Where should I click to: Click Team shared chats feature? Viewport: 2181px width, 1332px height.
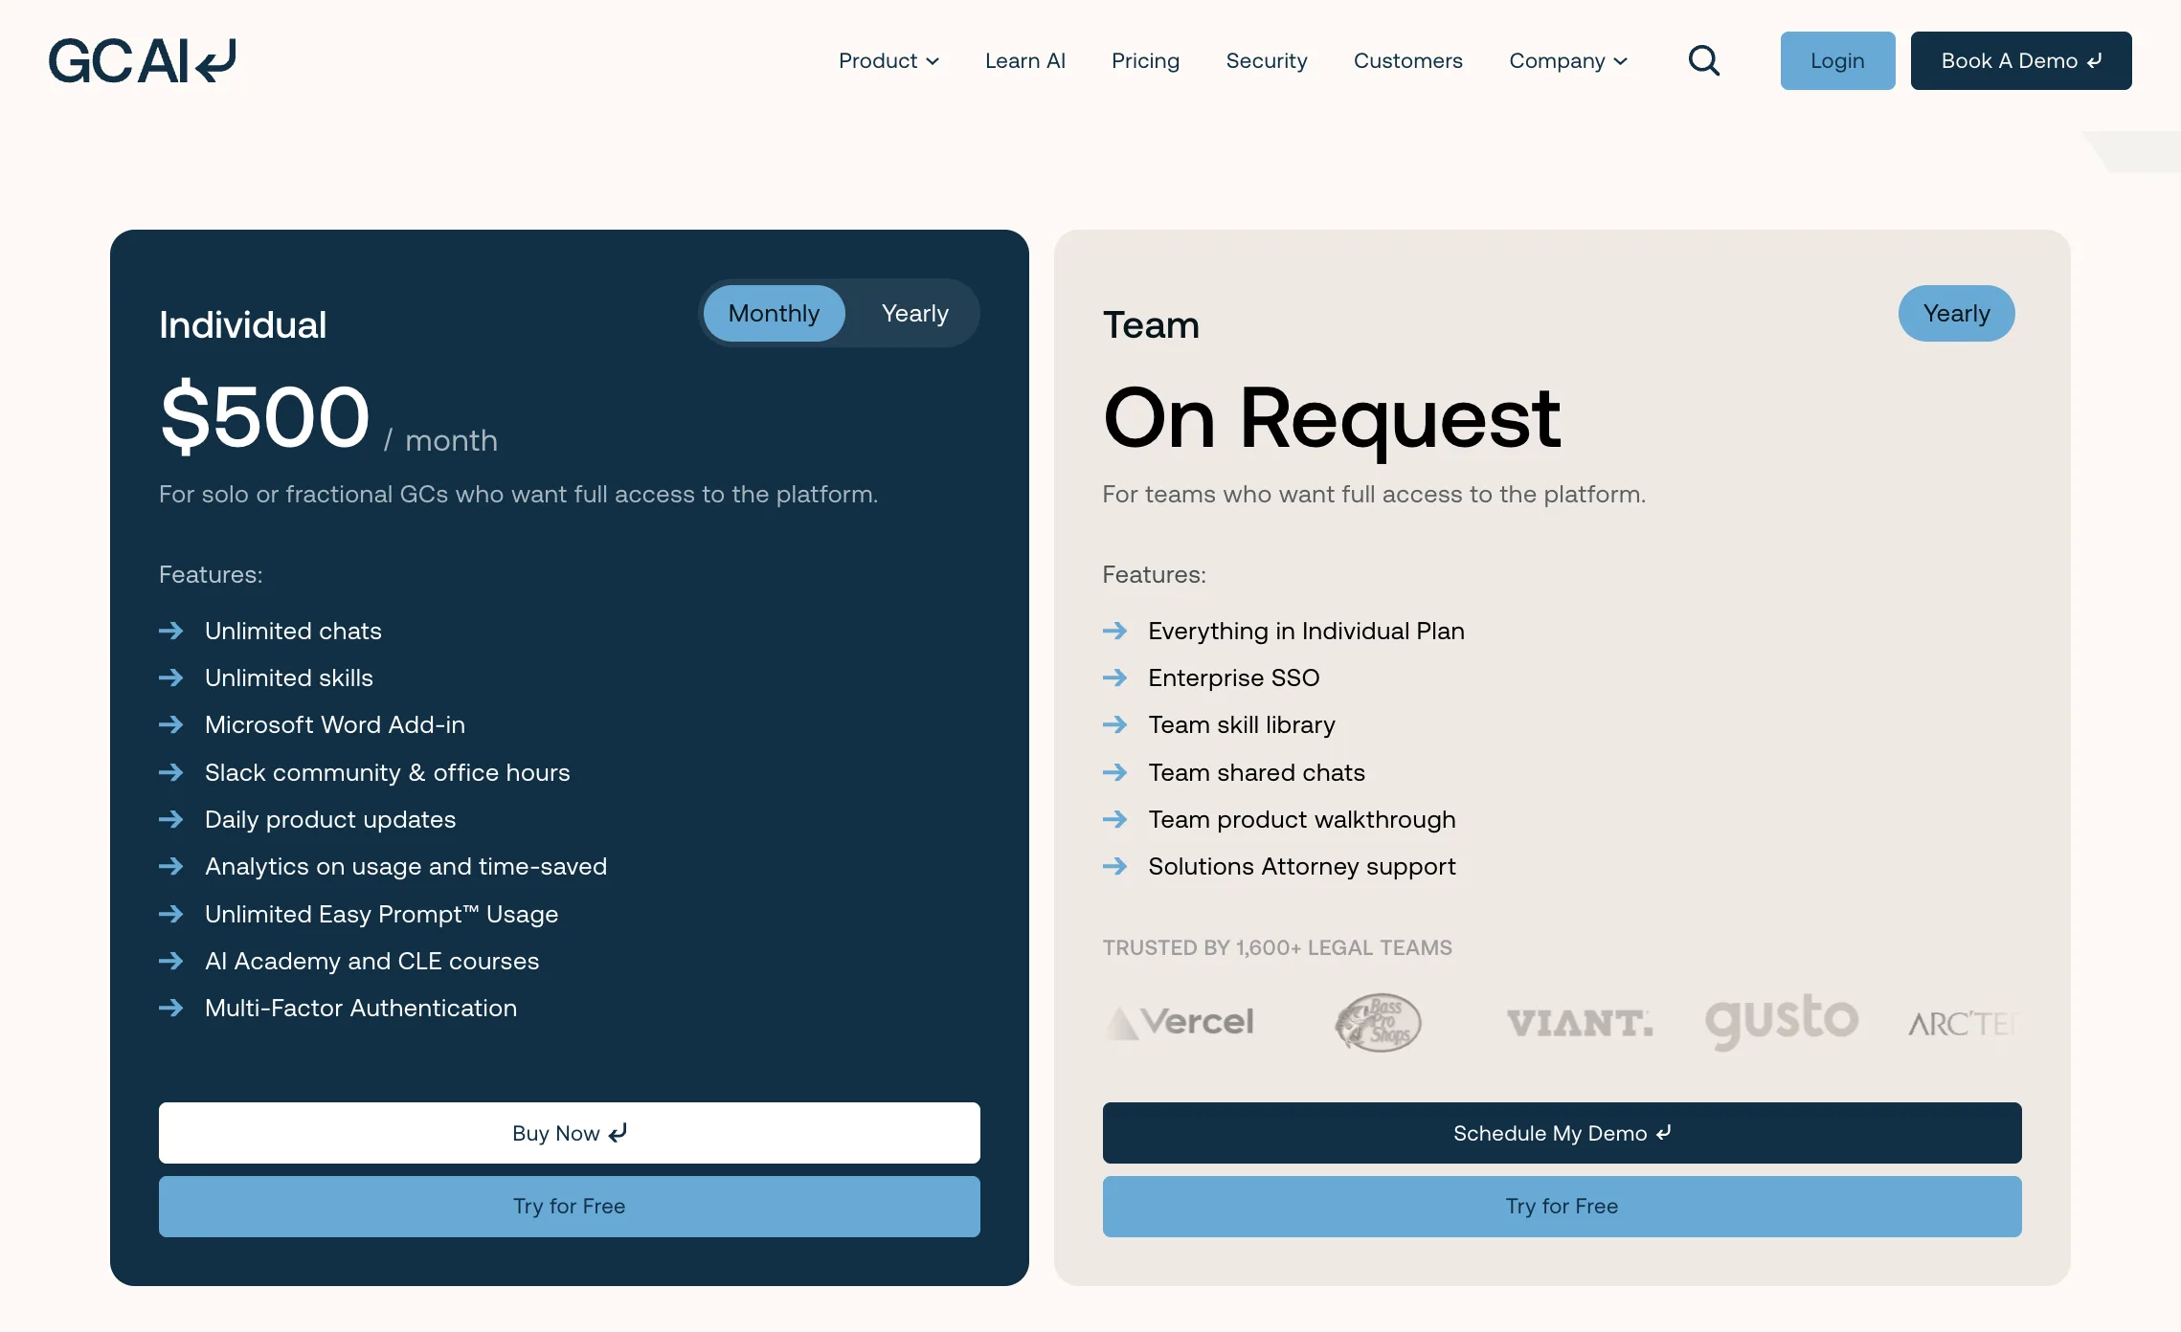(1256, 772)
